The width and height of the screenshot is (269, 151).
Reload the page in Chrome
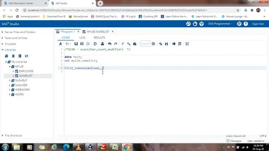coord(17,10)
